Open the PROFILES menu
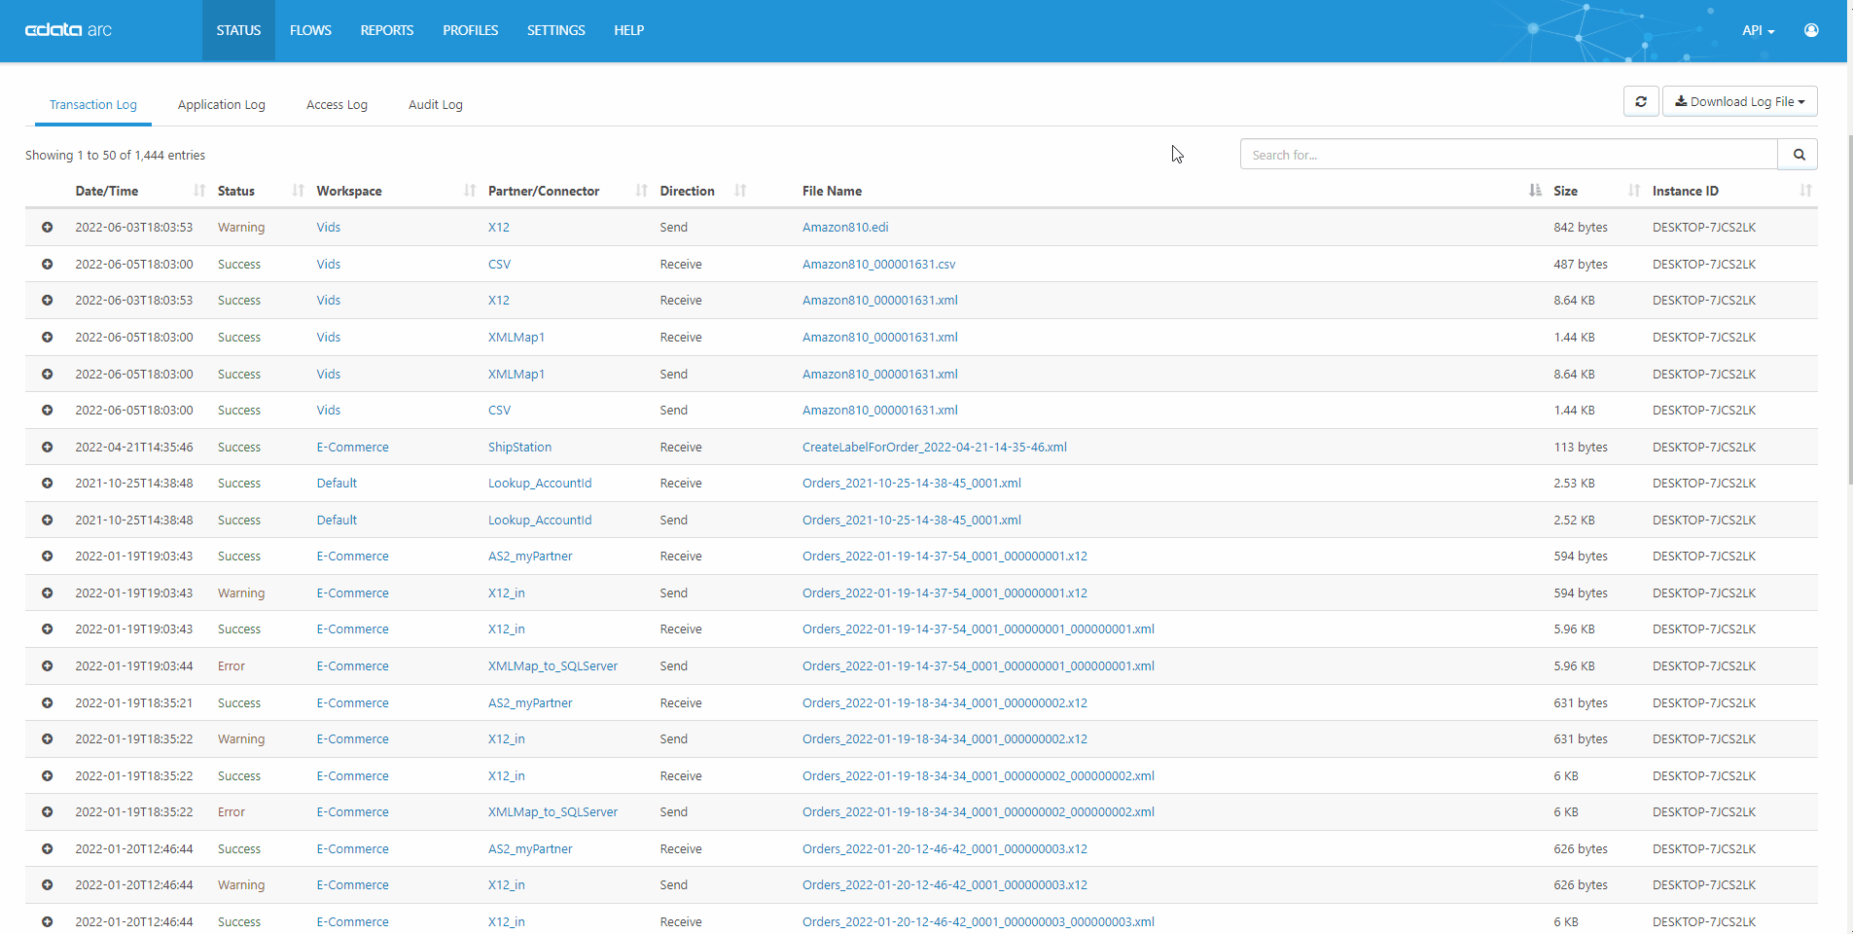The image size is (1853, 934). [471, 30]
